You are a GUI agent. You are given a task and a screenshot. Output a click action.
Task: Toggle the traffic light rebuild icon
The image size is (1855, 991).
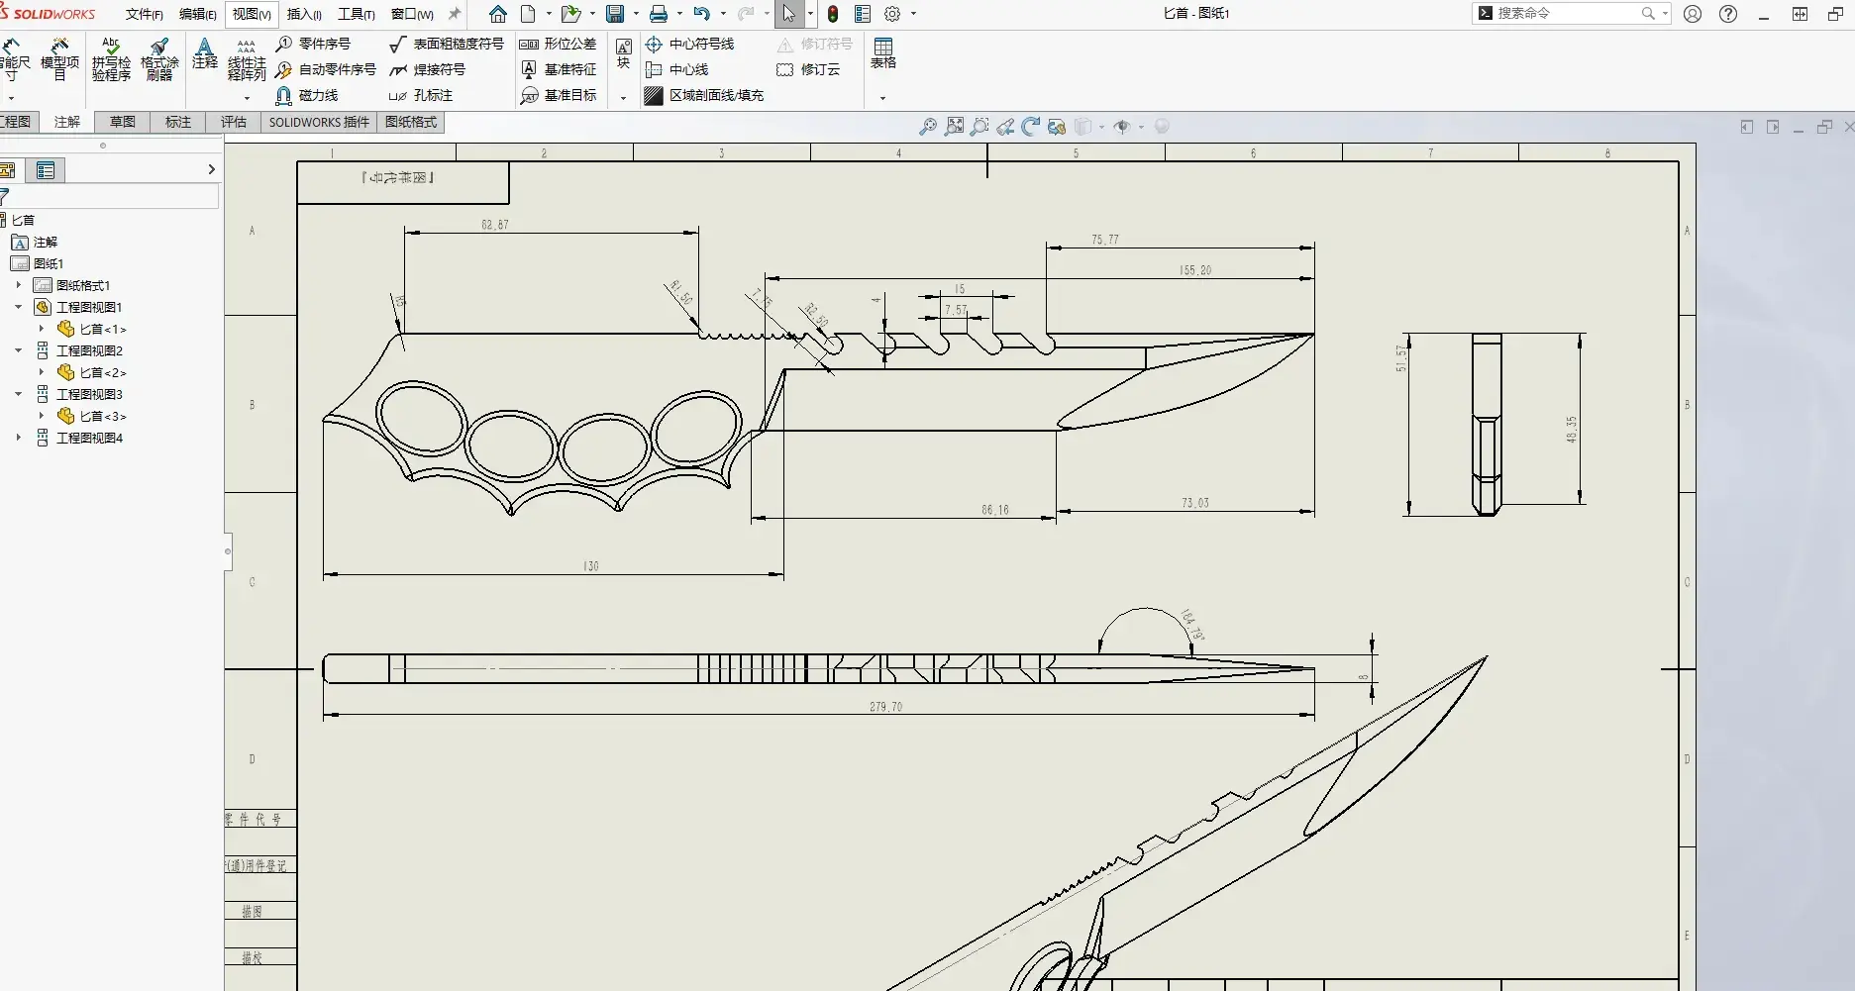click(x=833, y=14)
